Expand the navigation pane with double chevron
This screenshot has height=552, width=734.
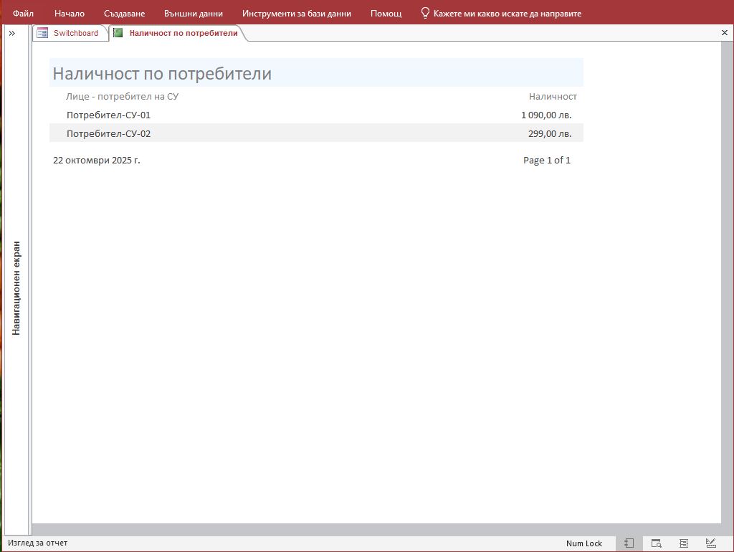12,33
